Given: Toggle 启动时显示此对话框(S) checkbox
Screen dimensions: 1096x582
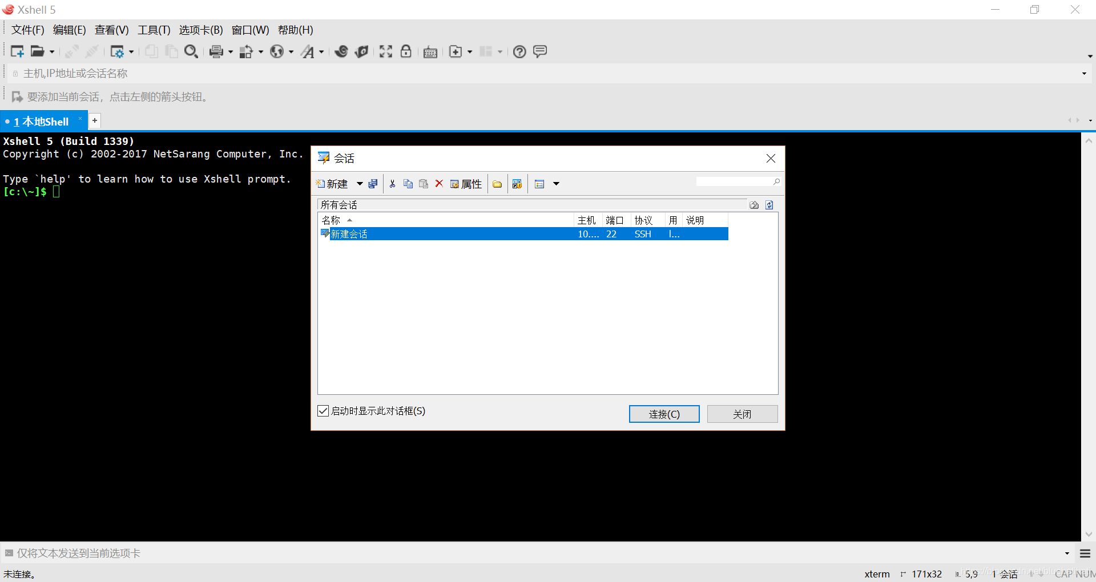Looking at the screenshot, I should pos(323,411).
